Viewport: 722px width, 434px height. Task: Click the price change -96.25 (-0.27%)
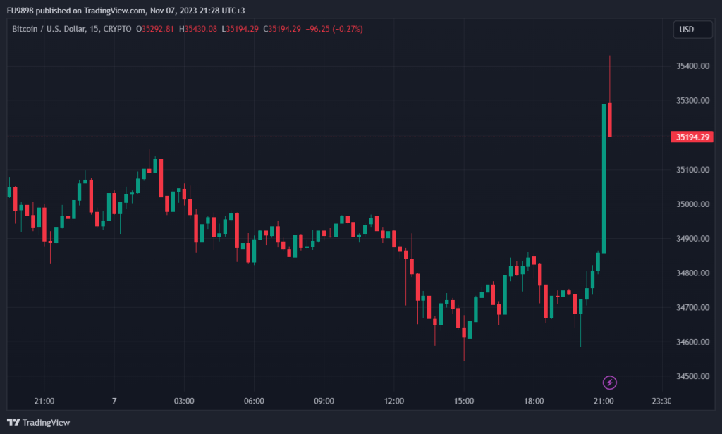334,29
